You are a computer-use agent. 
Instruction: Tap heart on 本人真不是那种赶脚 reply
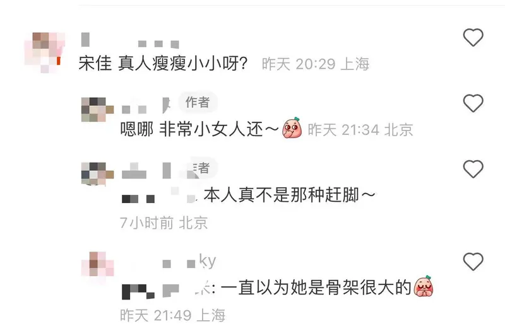coord(473,169)
